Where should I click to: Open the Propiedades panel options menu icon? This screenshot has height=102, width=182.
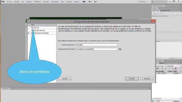[150, 89]
